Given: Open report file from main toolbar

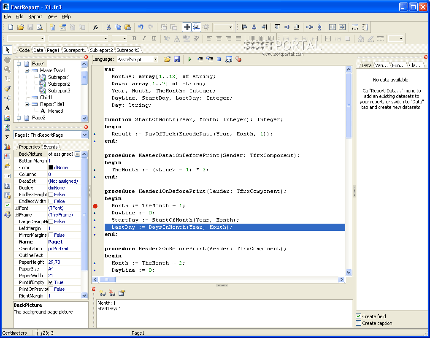Looking at the screenshot, I should (x=21, y=27).
